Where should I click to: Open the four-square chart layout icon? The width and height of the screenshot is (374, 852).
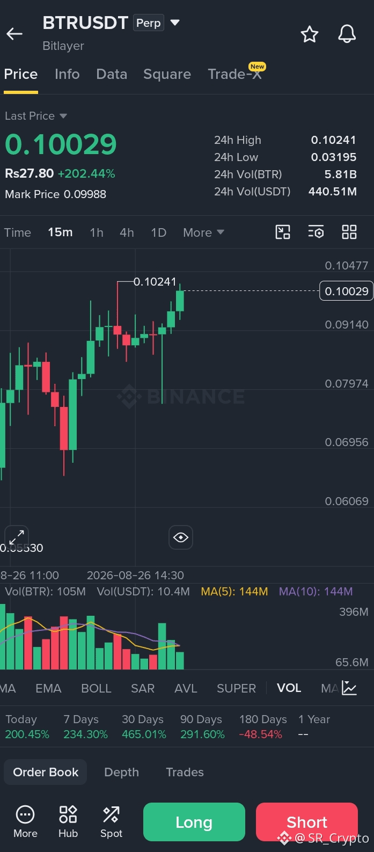(349, 232)
